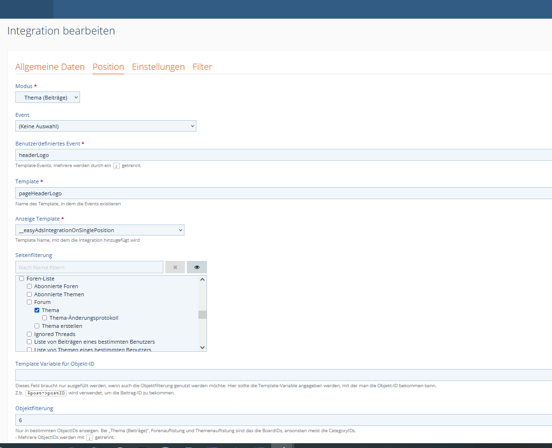Focus the Nach Name filtern search field
552x448 pixels.
tap(89, 267)
